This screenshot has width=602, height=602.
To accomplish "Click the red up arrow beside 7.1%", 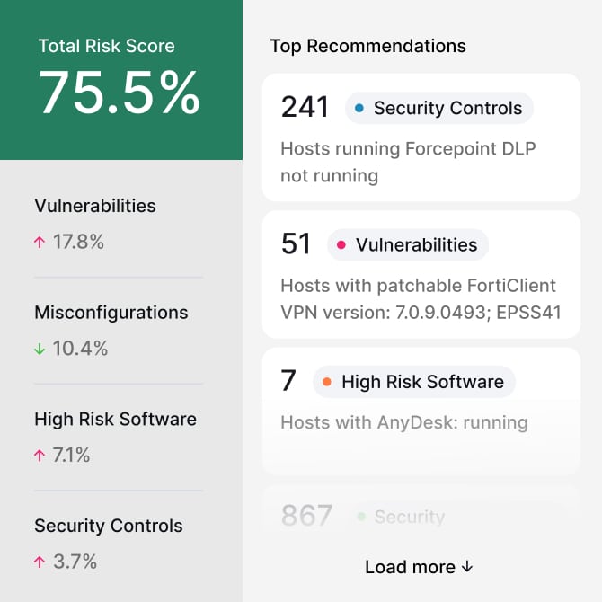I will (40, 456).
